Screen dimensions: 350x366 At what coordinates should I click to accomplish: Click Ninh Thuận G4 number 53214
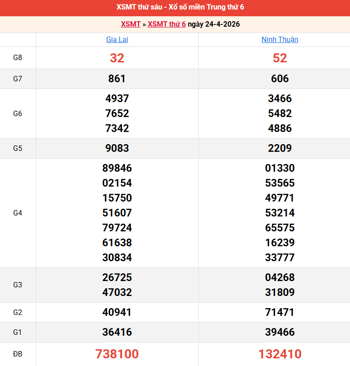[x=280, y=213]
